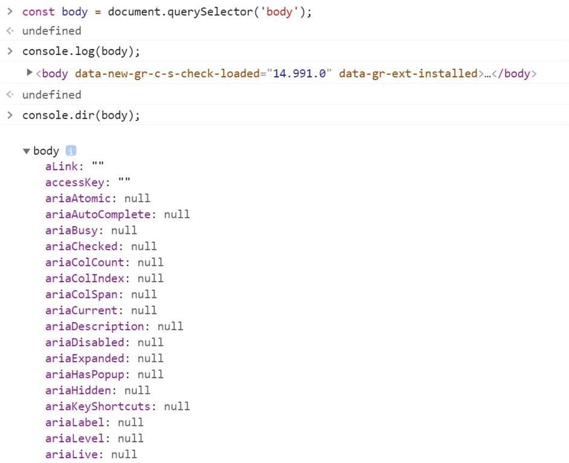
Task: Select the data-new-gr-c-s-check-loaded attribute name
Action: 167,74
